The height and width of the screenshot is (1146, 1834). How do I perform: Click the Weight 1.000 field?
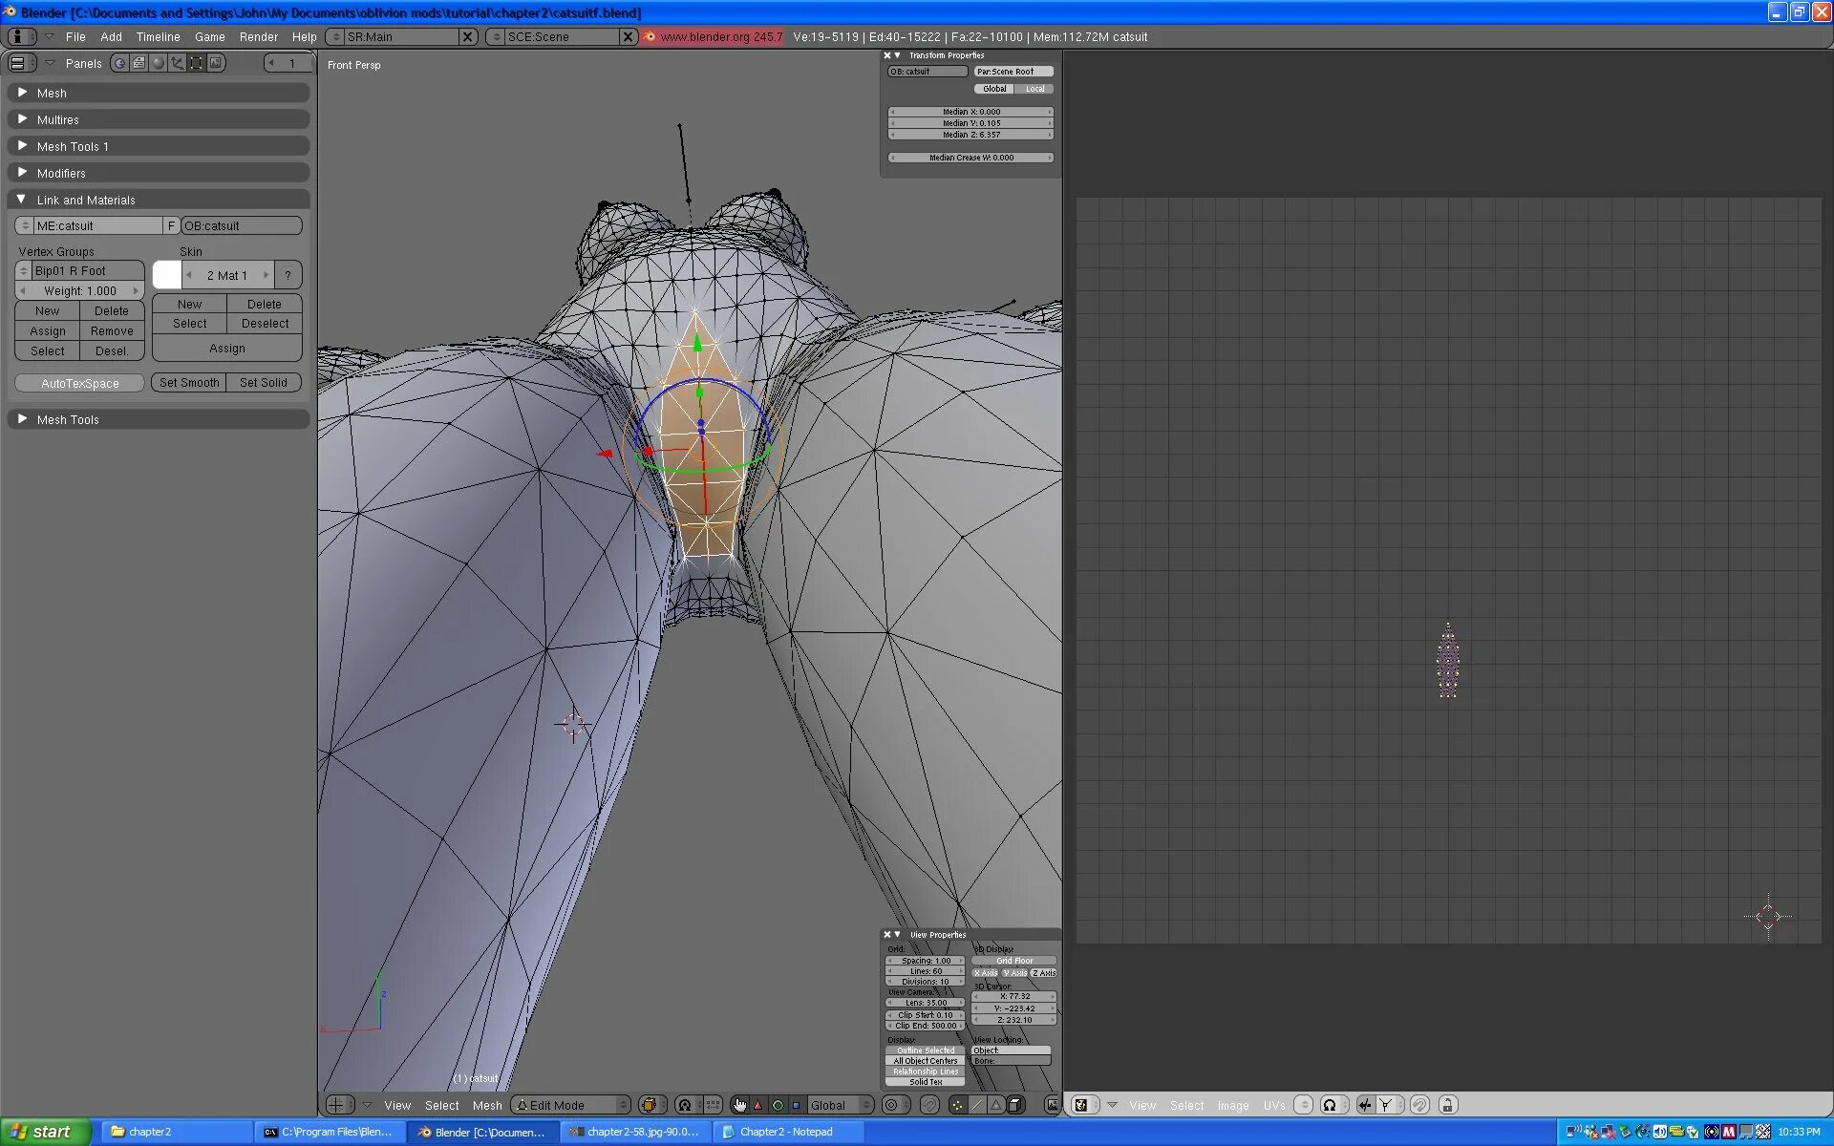click(x=80, y=291)
